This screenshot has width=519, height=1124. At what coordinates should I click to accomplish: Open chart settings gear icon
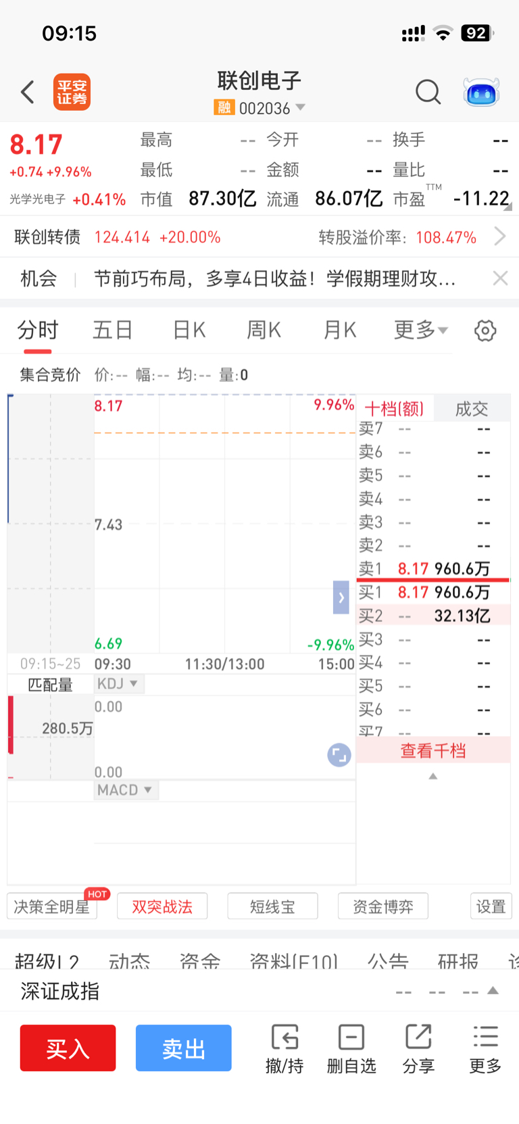[x=485, y=331]
